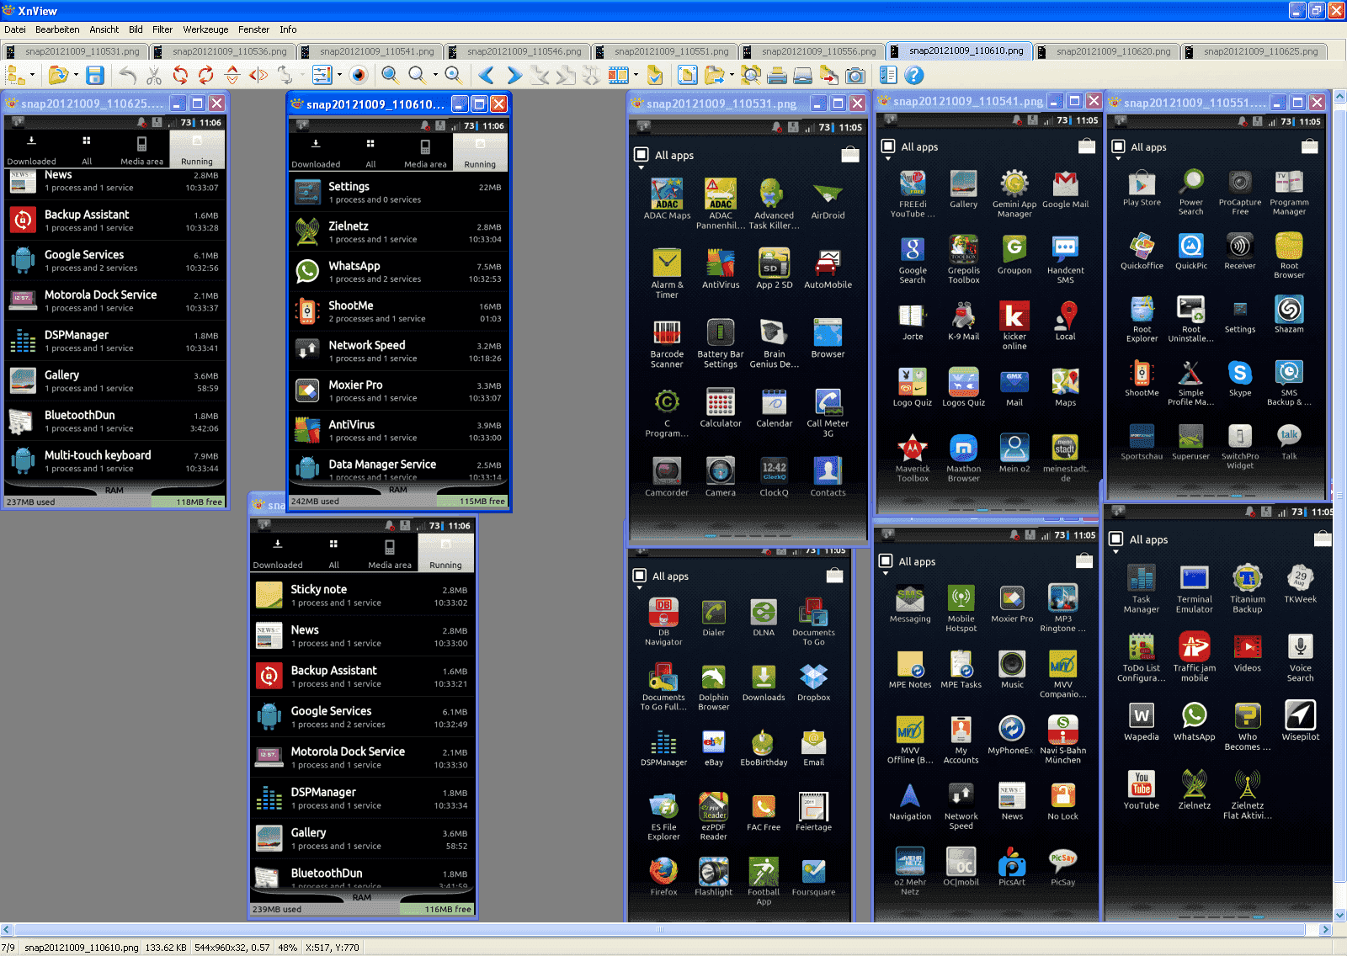Open the Datei menu
This screenshot has width=1347, height=956.
pos(14,29)
